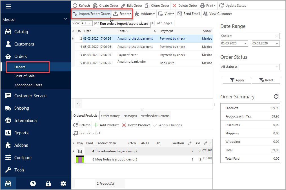Click Create Order in toolbar
The image size is (286, 190).
pos(106,6)
